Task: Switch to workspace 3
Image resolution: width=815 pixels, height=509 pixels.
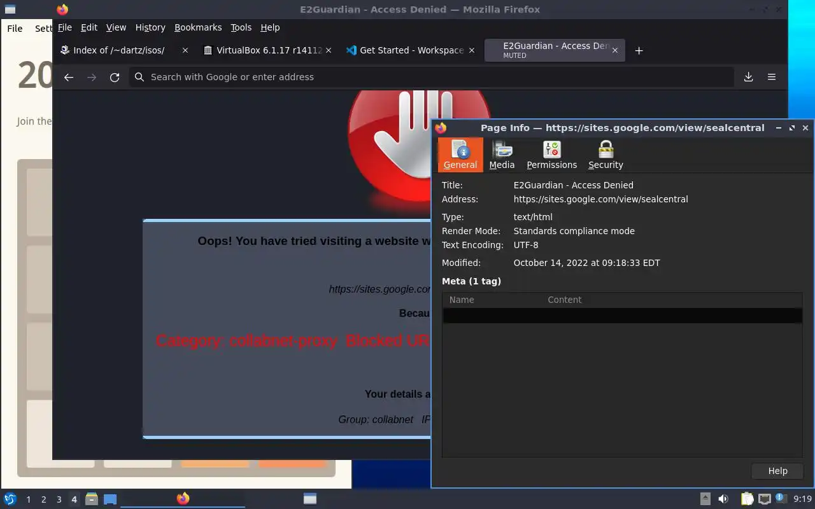Action: tap(59, 499)
